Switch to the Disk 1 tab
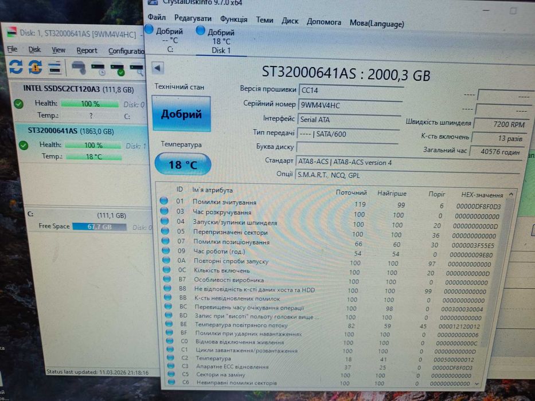535x401 pixels. tap(220, 41)
